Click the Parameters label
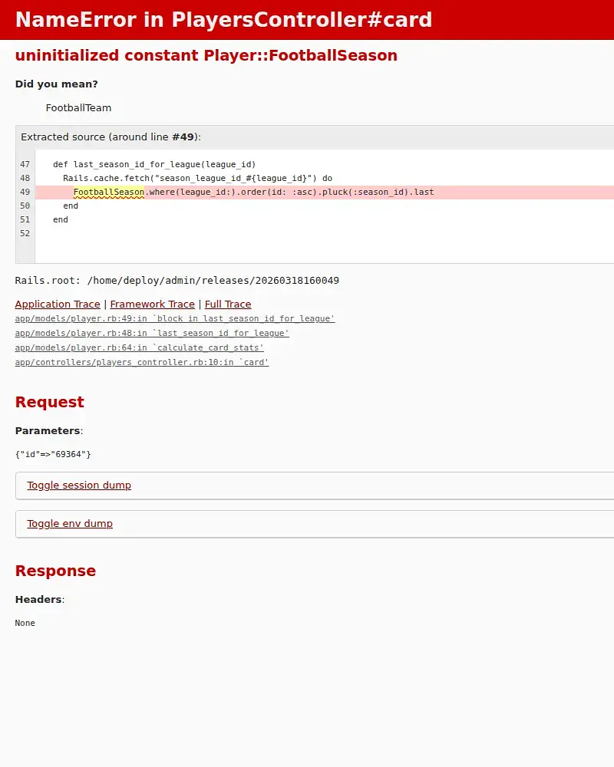Screen dimensions: 614x767 (48, 430)
